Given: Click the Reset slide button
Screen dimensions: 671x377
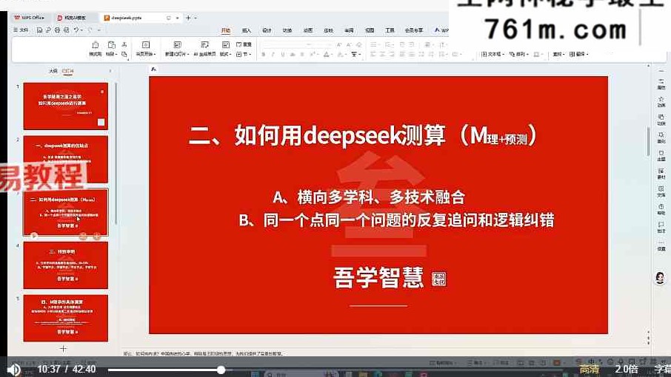Looking at the screenshot, I should pyautogui.click(x=244, y=44).
